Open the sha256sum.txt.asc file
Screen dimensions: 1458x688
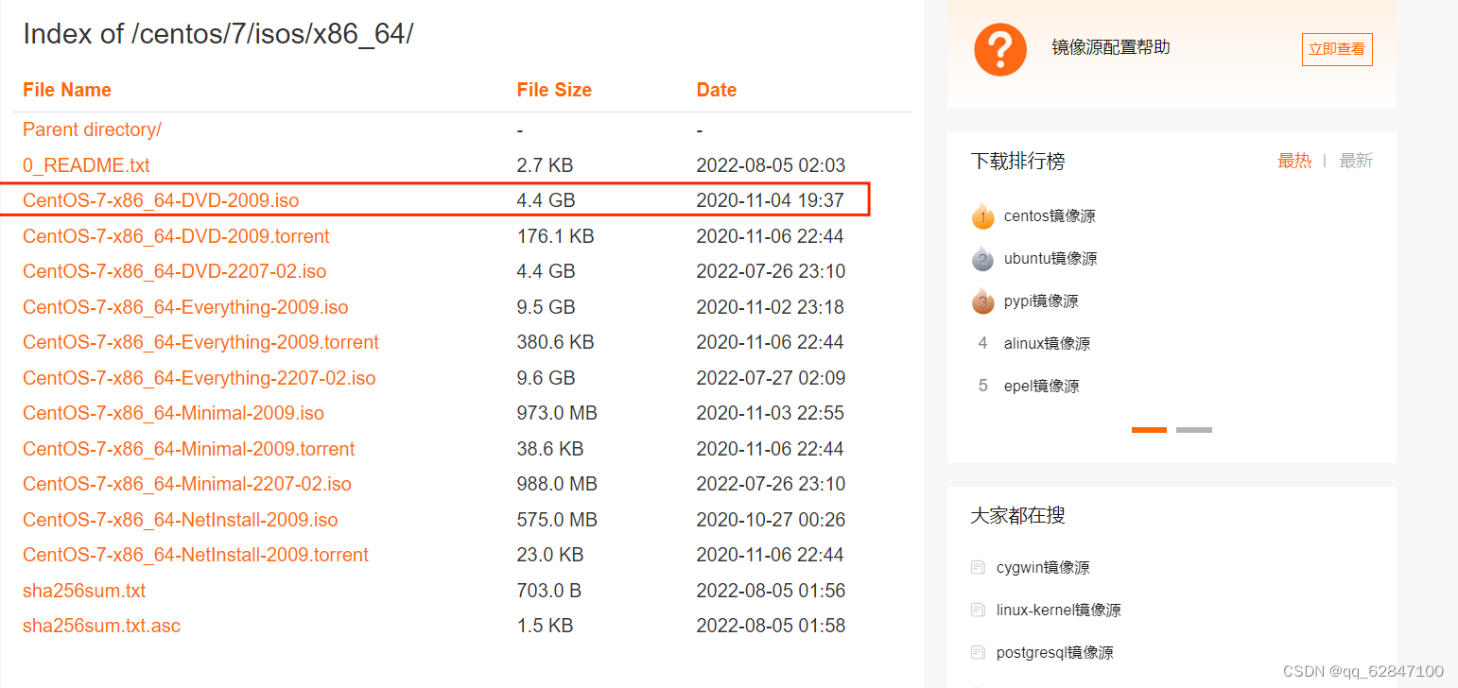pos(101,626)
